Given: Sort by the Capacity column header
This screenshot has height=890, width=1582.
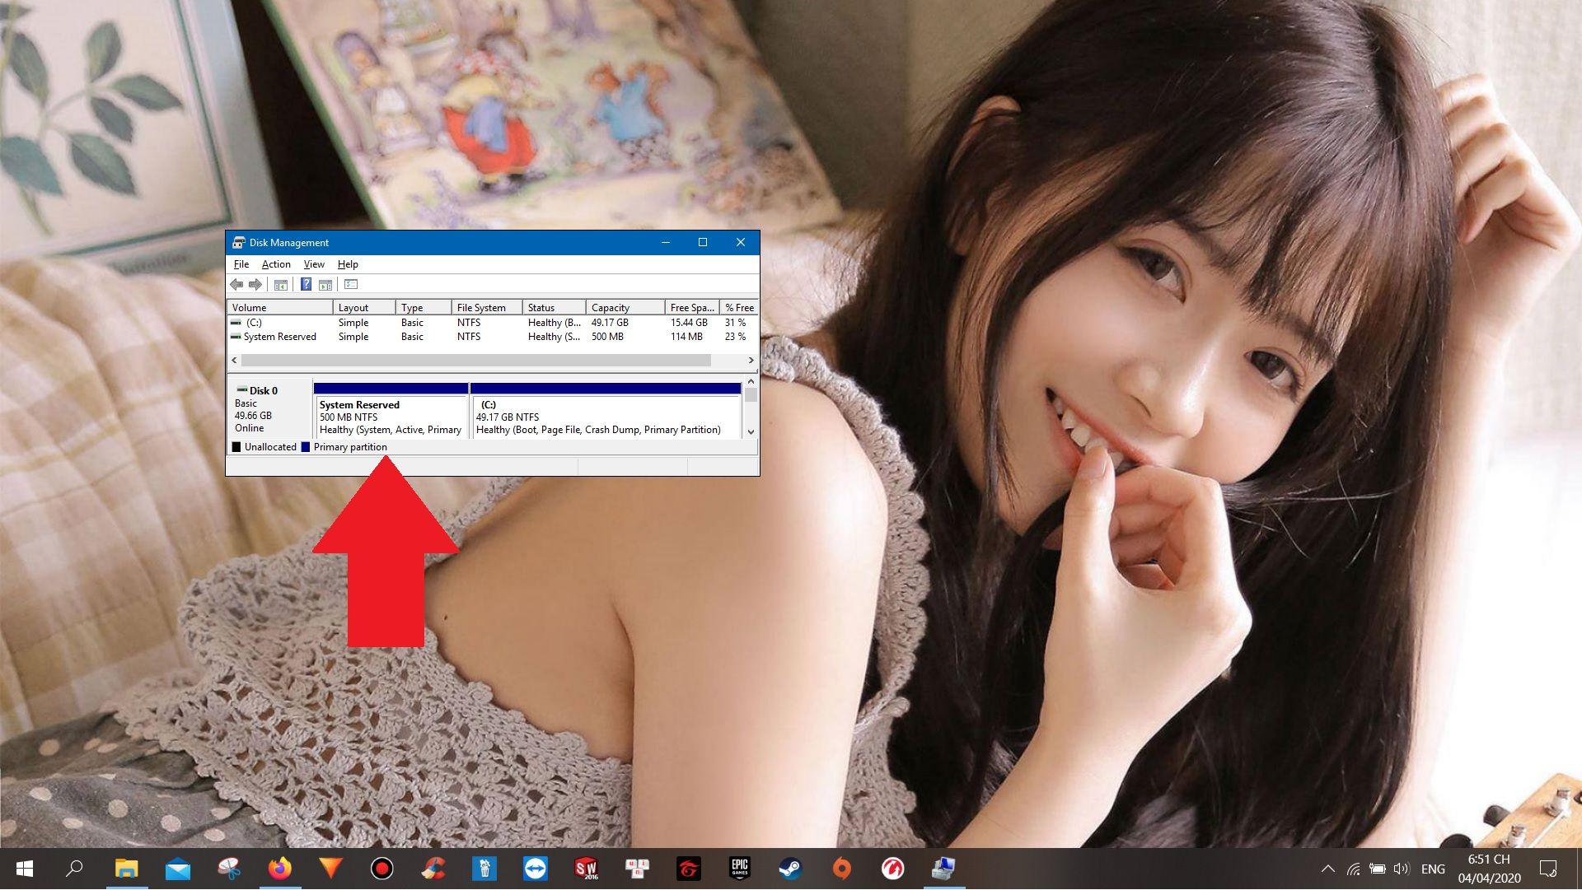Looking at the screenshot, I should [x=625, y=308].
